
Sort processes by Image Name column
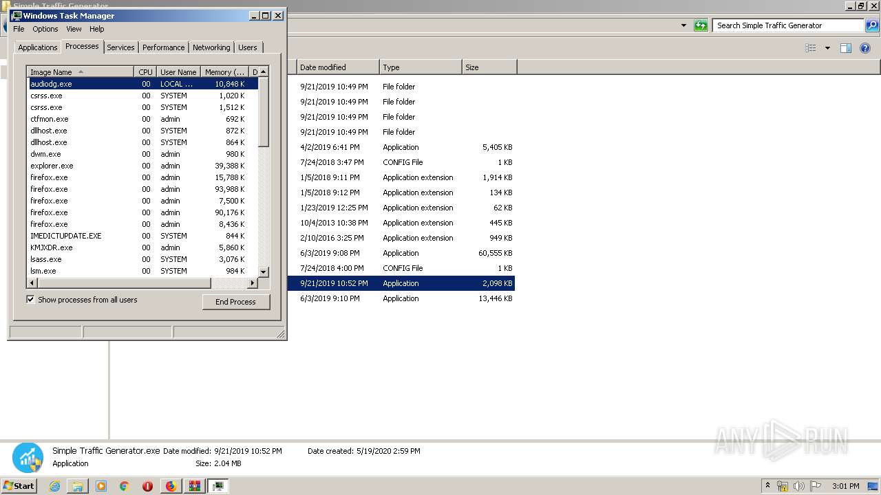coord(80,72)
